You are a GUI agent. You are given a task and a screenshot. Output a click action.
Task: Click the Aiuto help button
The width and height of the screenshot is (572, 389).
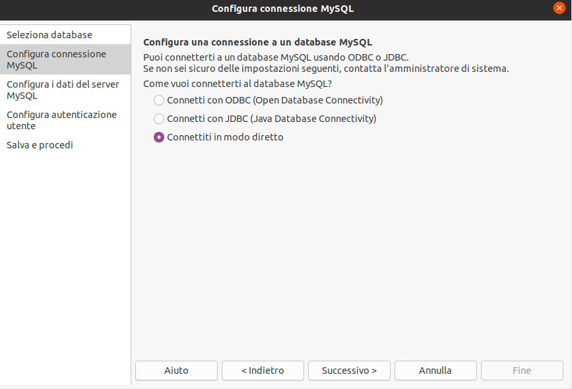[x=176, y=371]
